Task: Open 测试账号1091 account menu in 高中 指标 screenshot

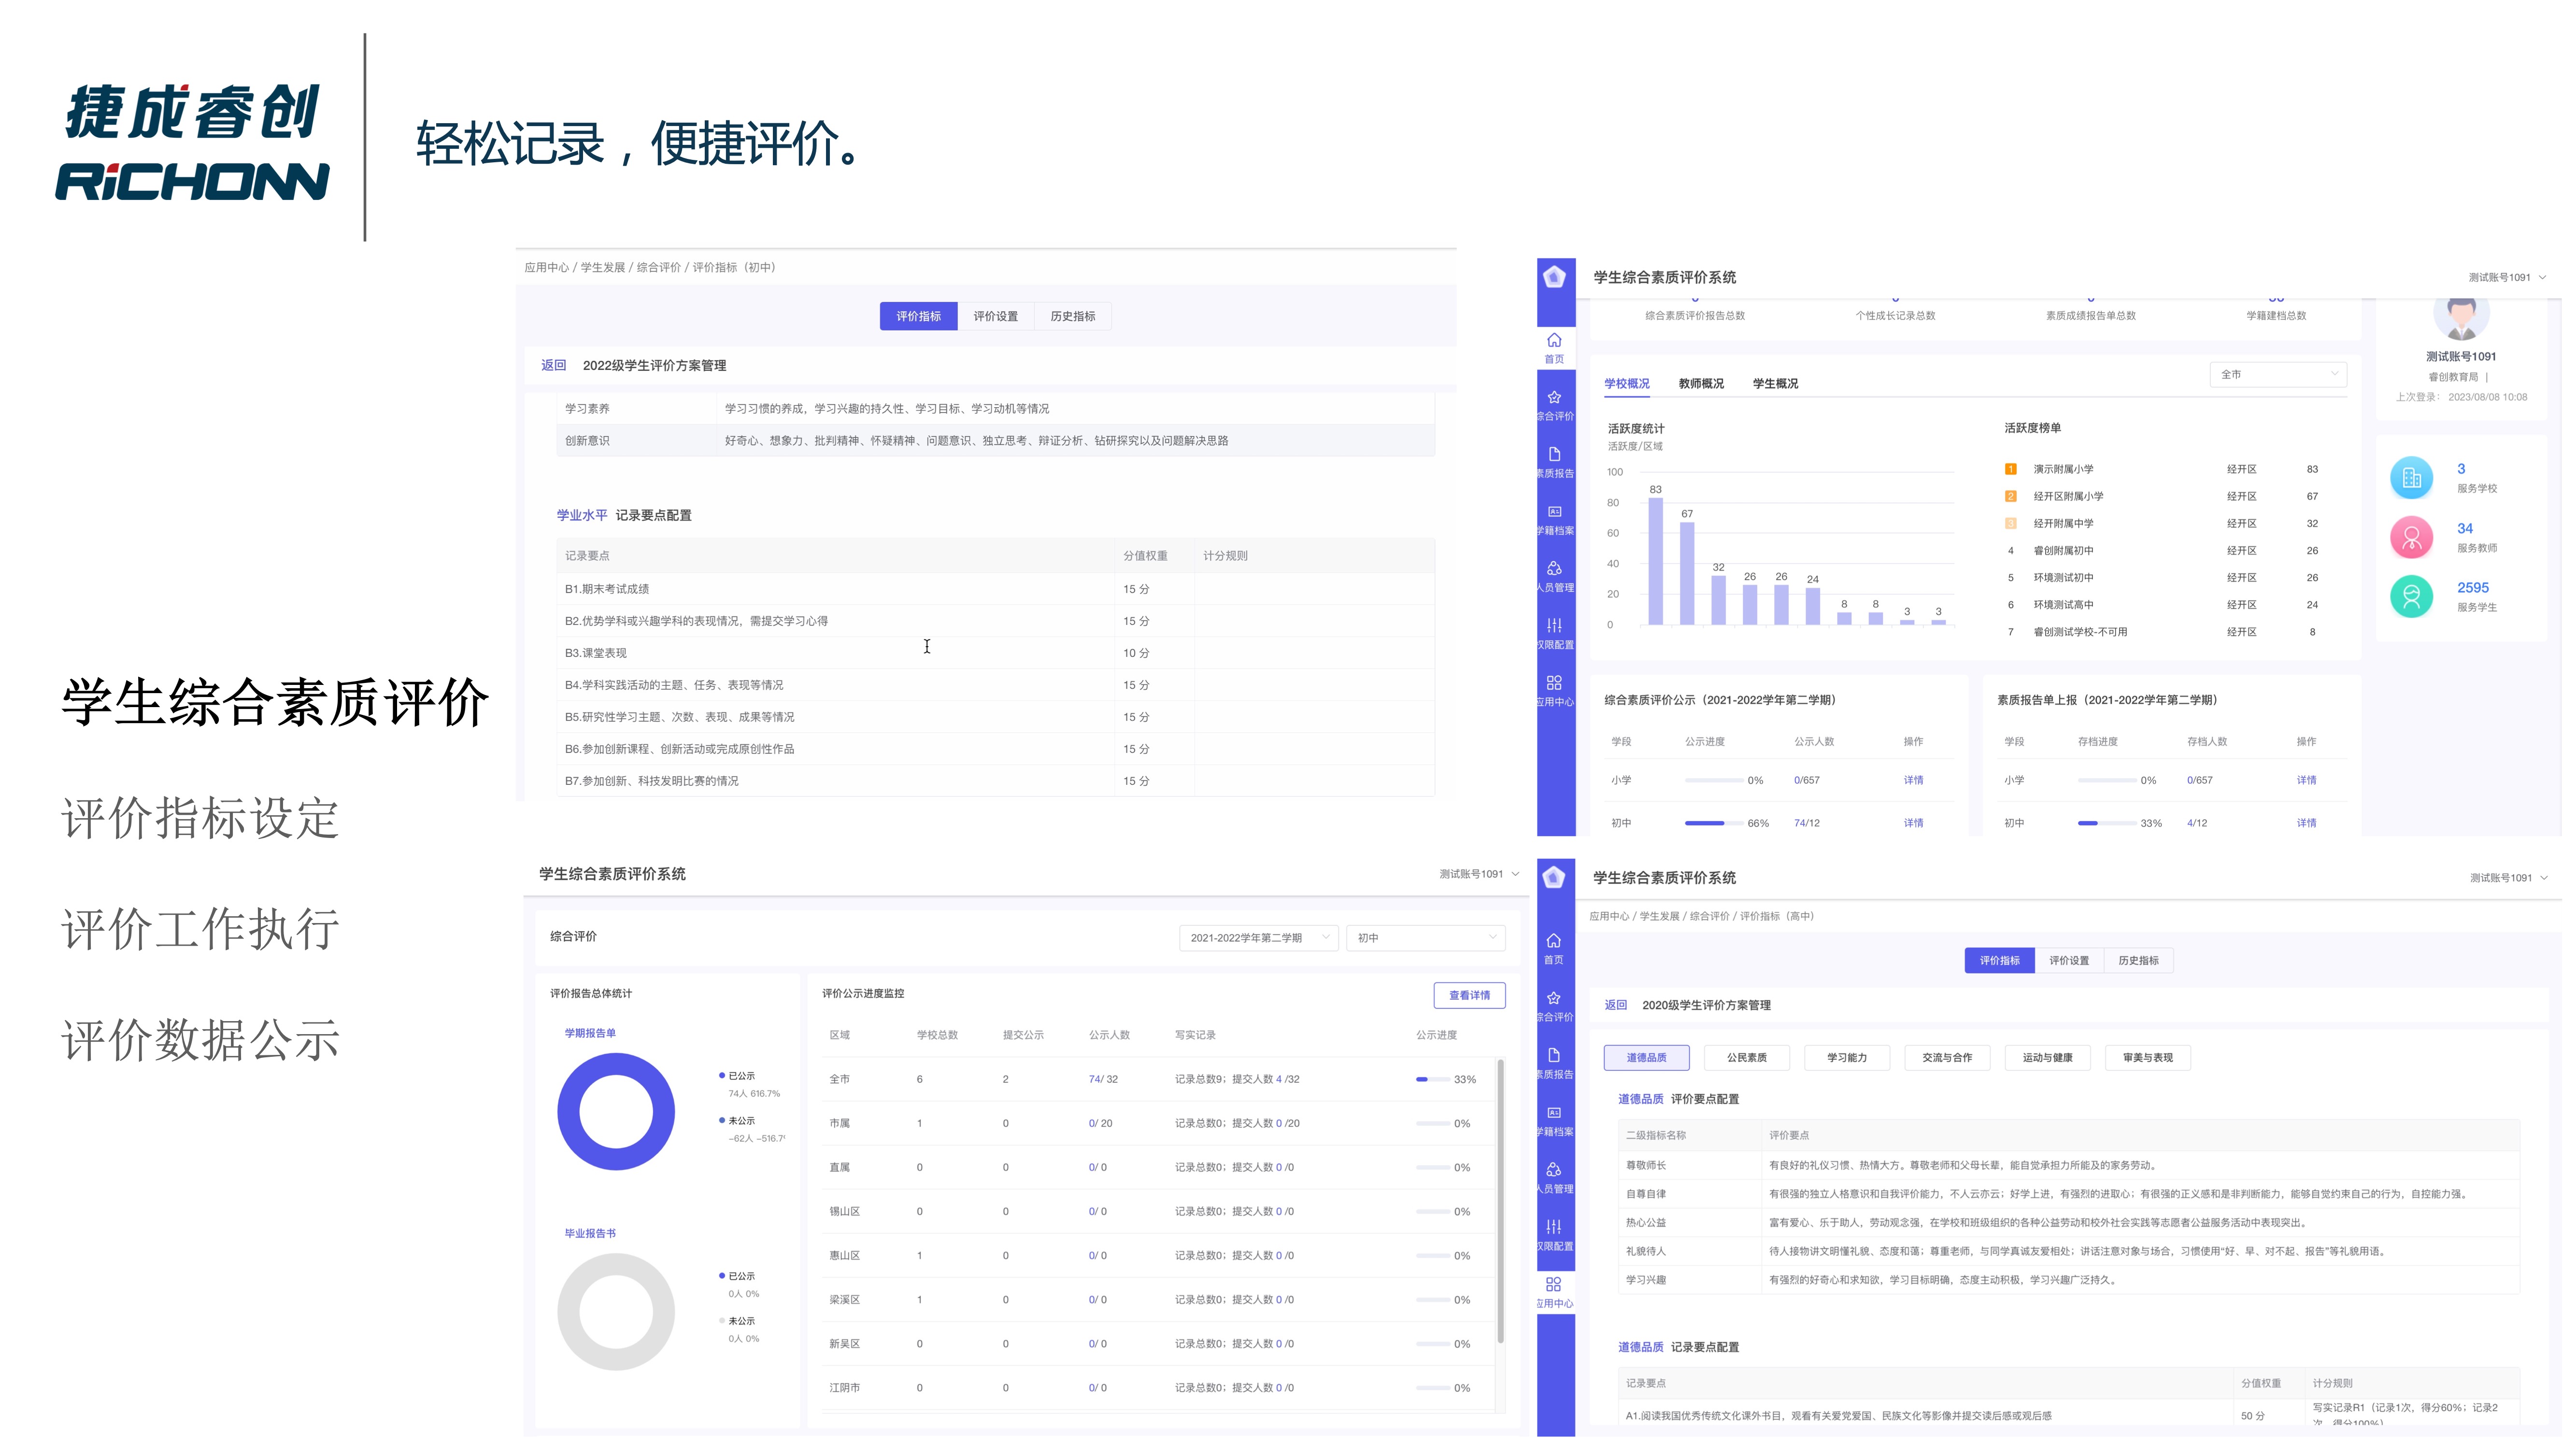Action: pyautogui.click(x=2508, y=879)
